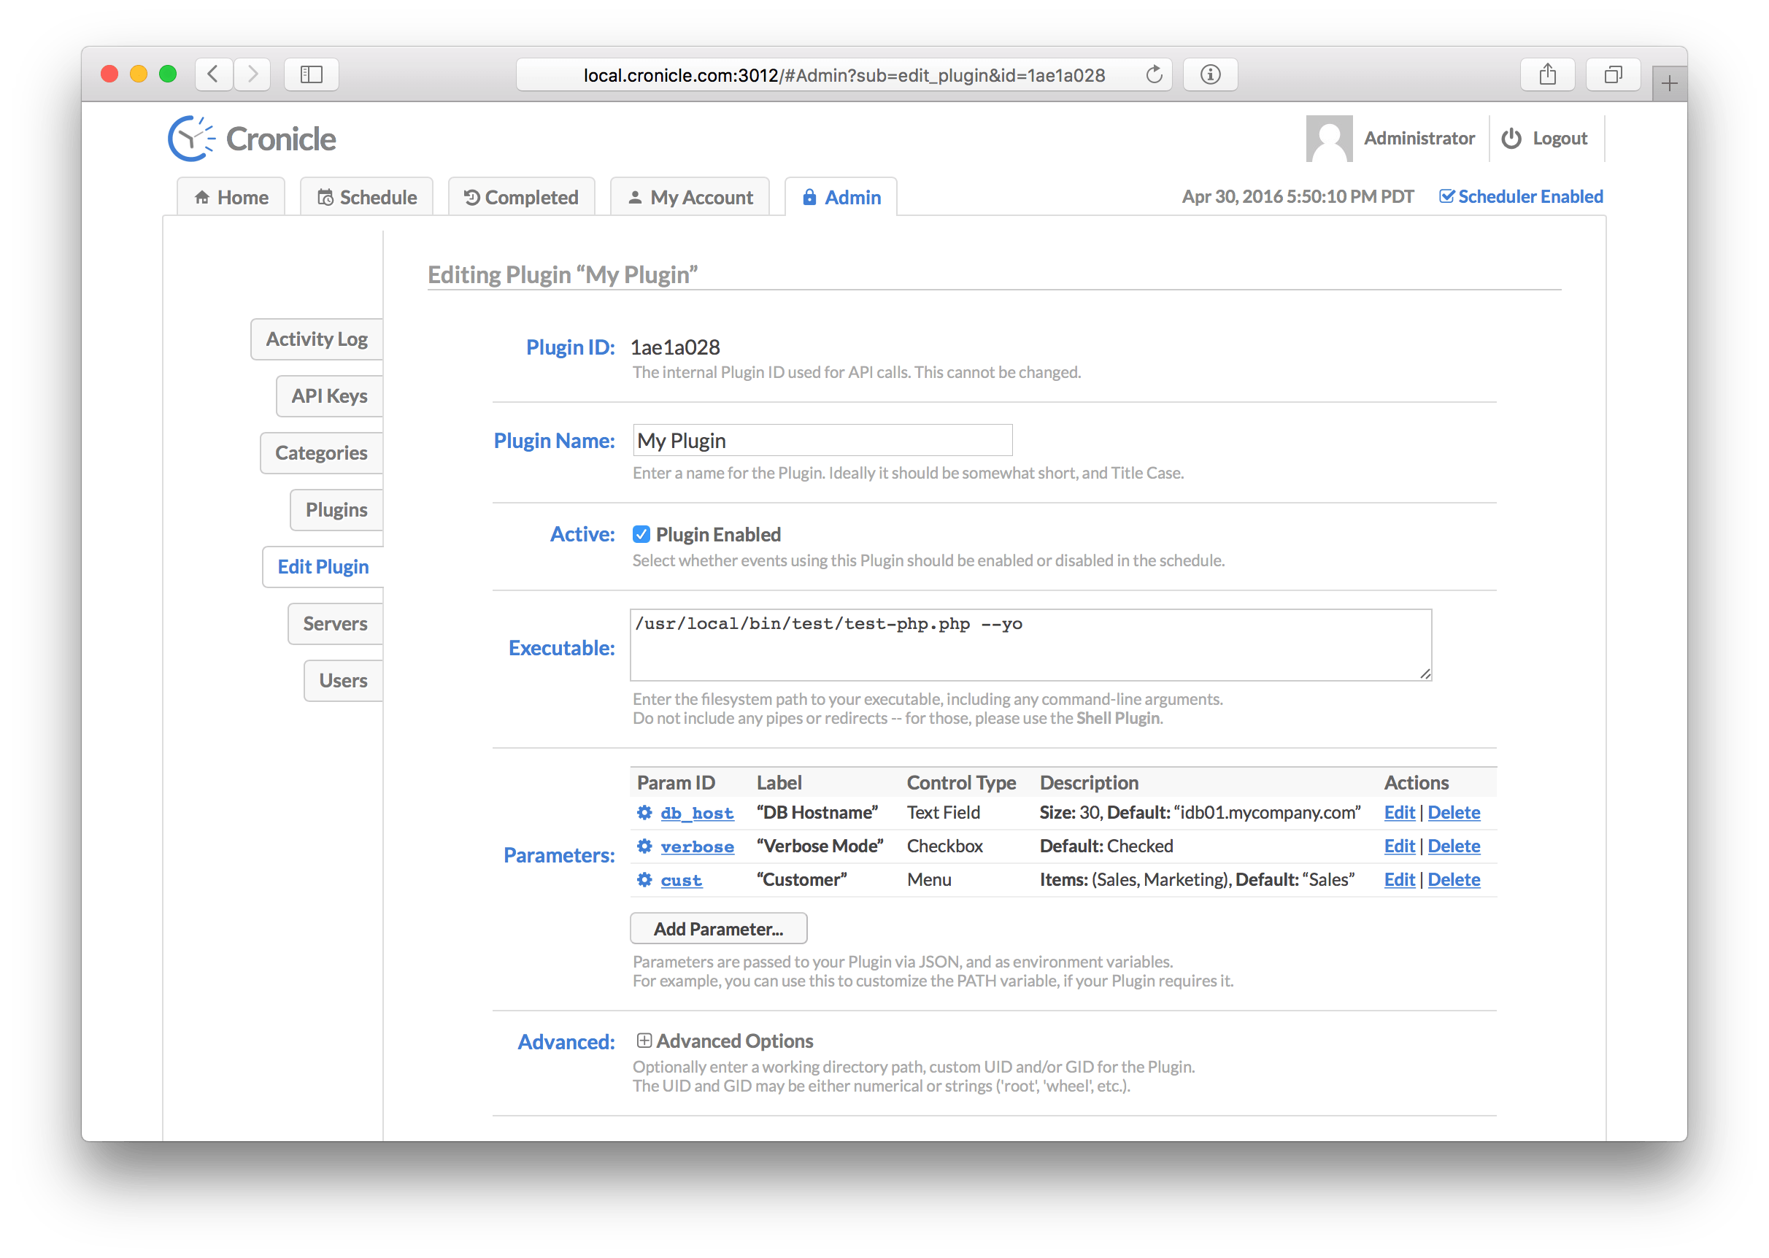Select the Edit Plugin sidebar tab
This screenshot has height=1258, width=1769.
[323, 567]
